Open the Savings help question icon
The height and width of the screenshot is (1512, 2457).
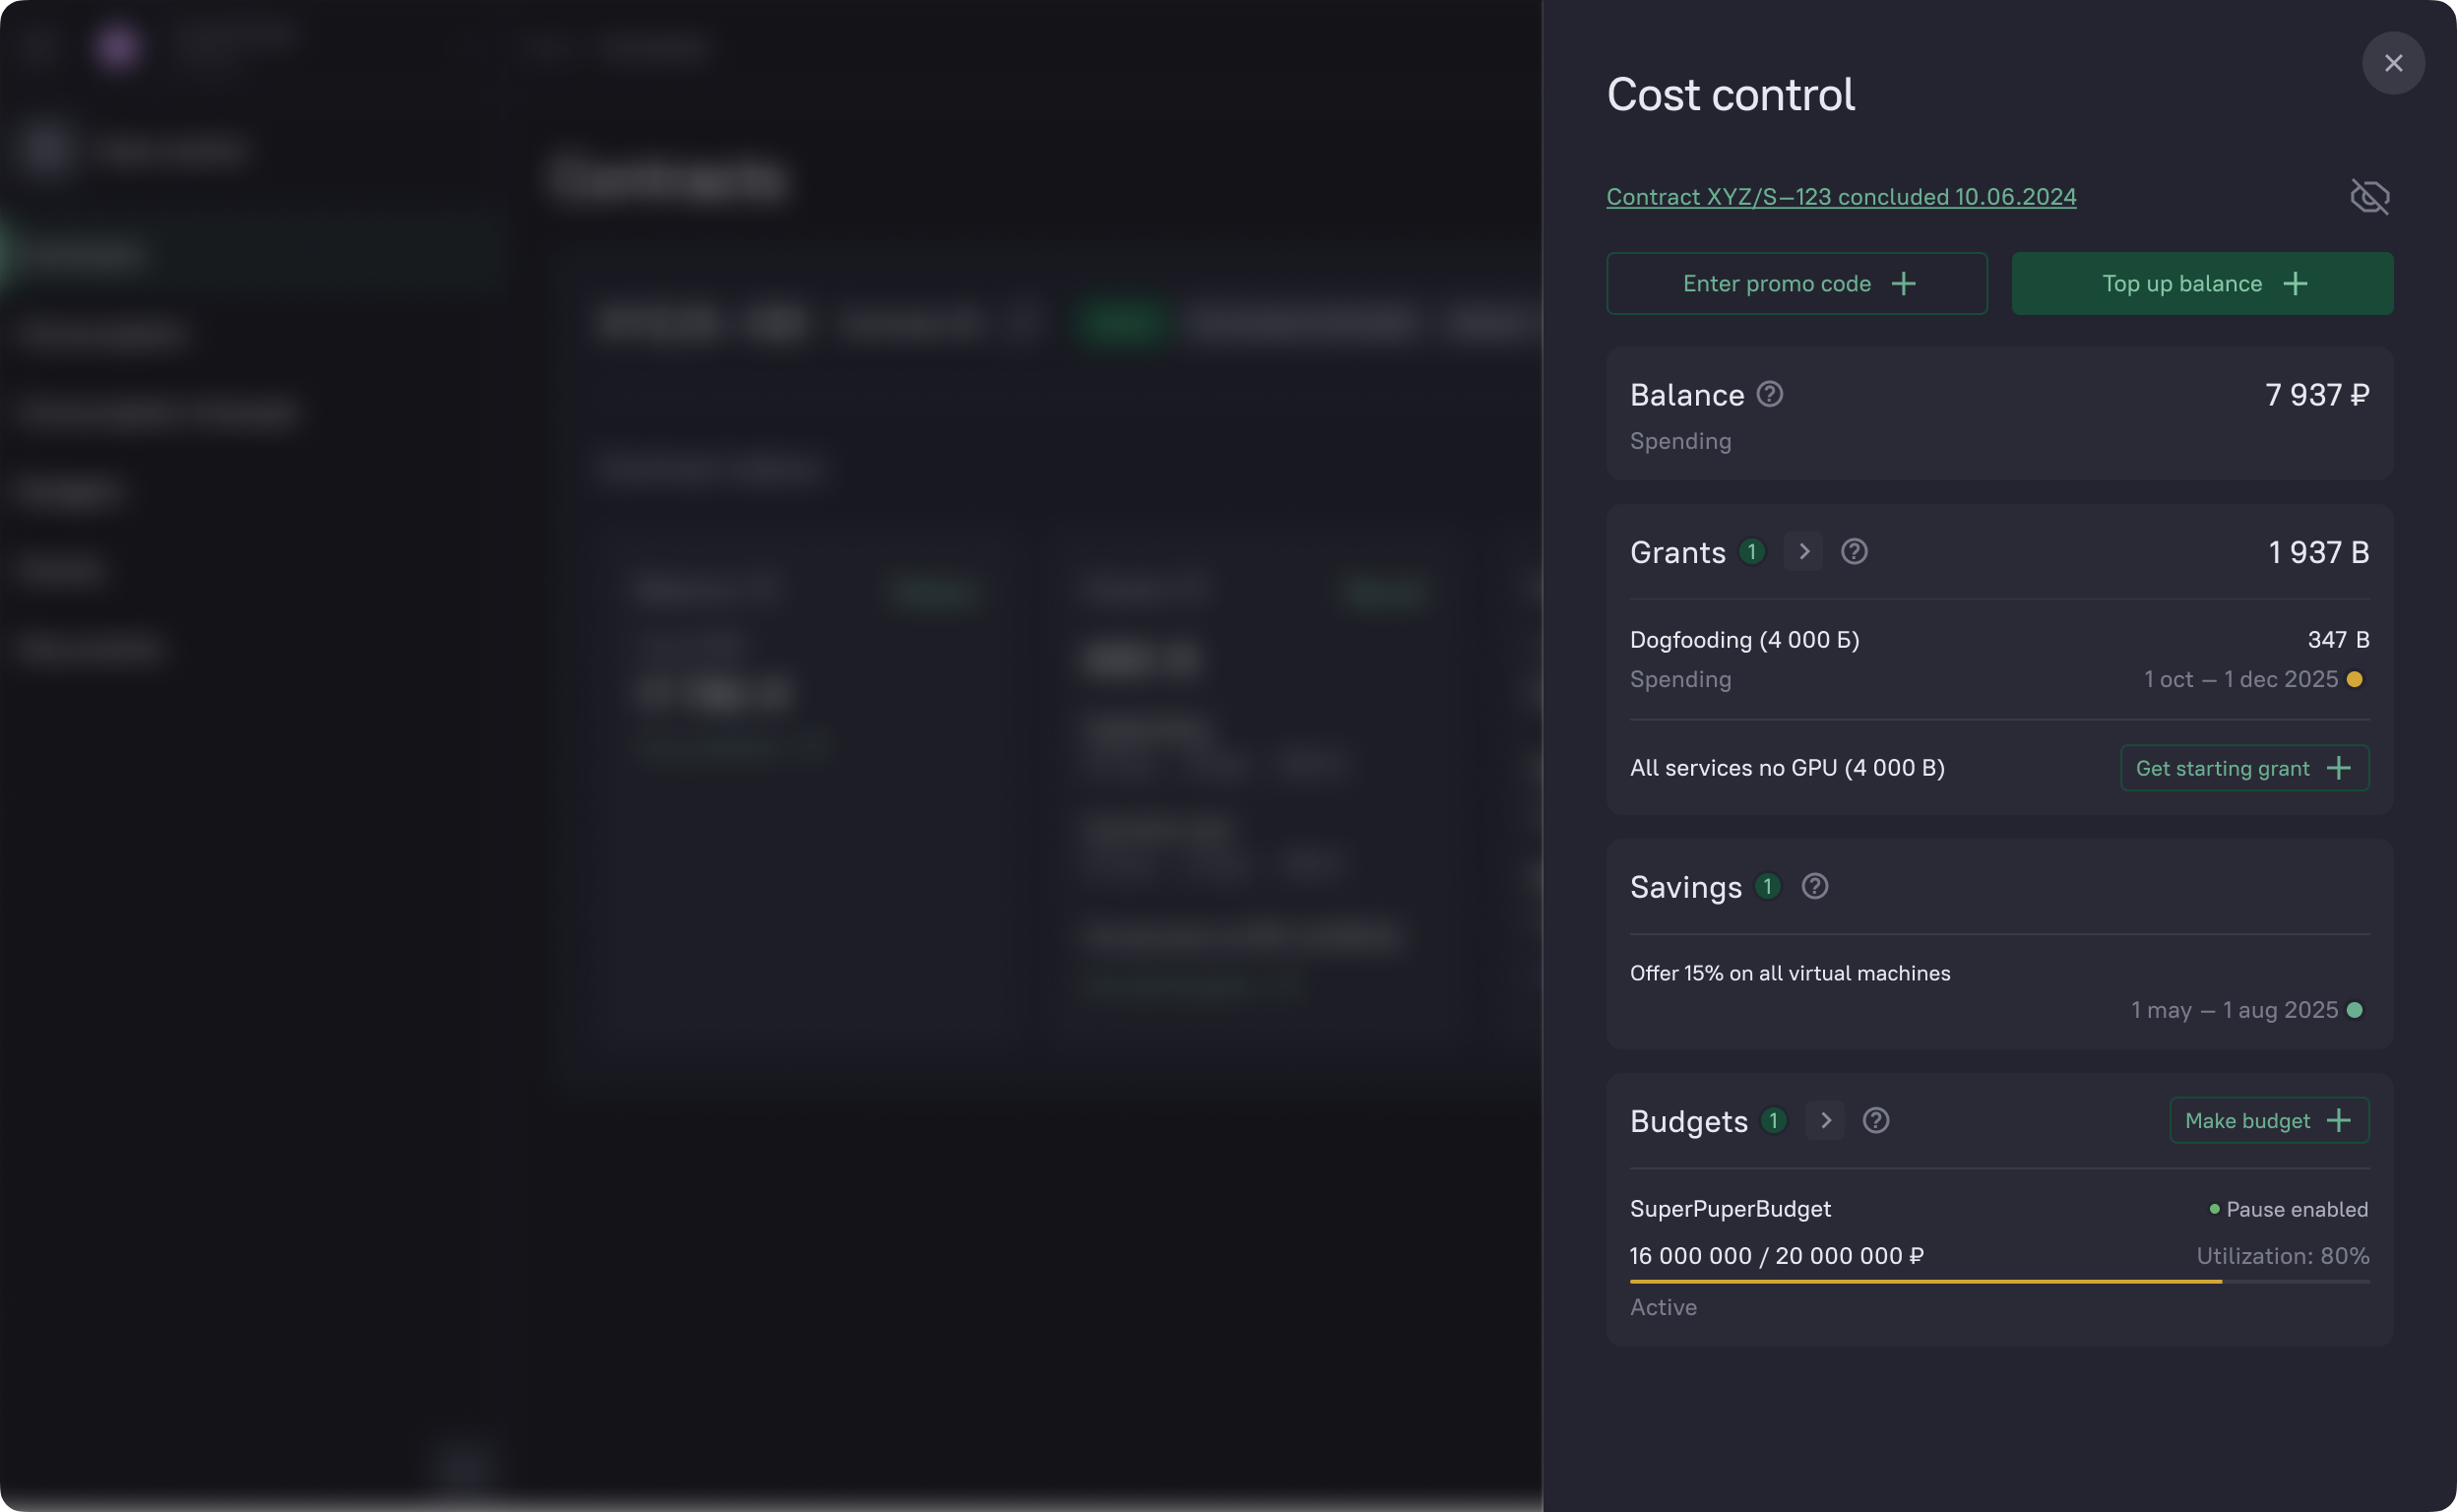(1814, 887)
